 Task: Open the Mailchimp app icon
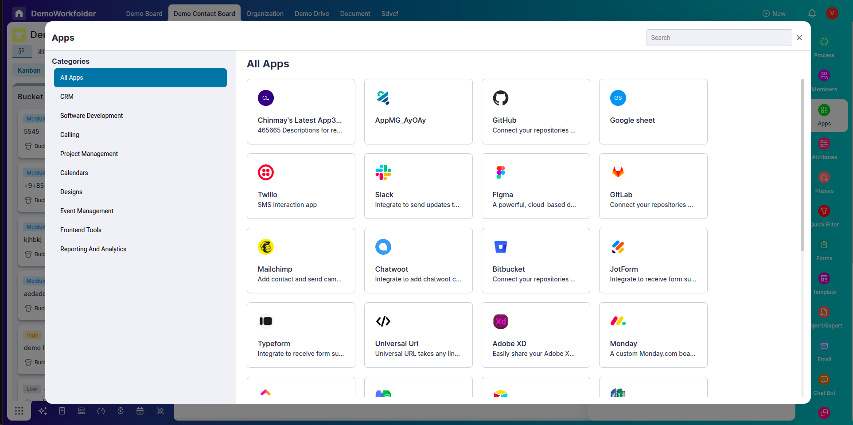(266, 247)
